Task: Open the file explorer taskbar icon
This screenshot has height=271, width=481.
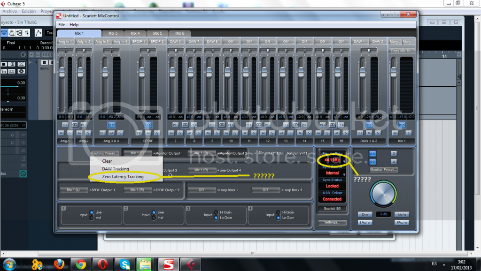Action: pyautogui.click(x=145, y=264)
